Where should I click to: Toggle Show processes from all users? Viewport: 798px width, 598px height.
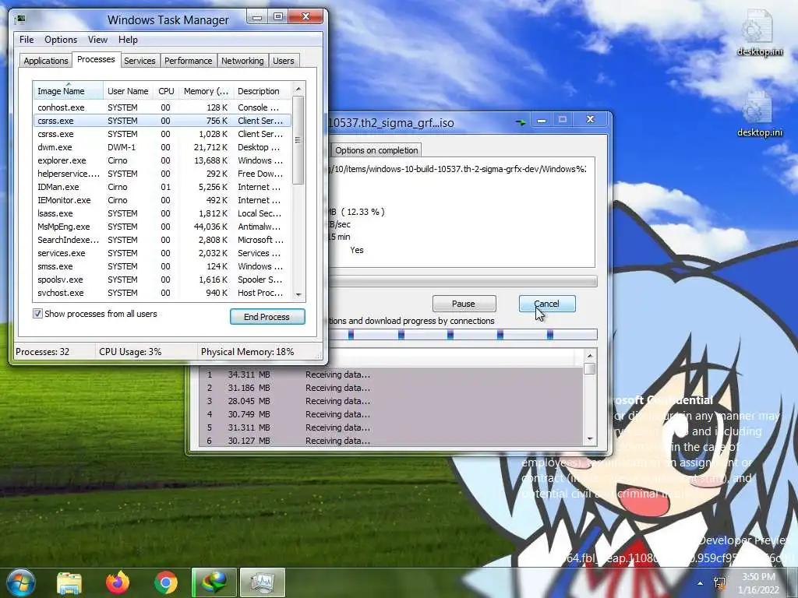pos(37,314)
